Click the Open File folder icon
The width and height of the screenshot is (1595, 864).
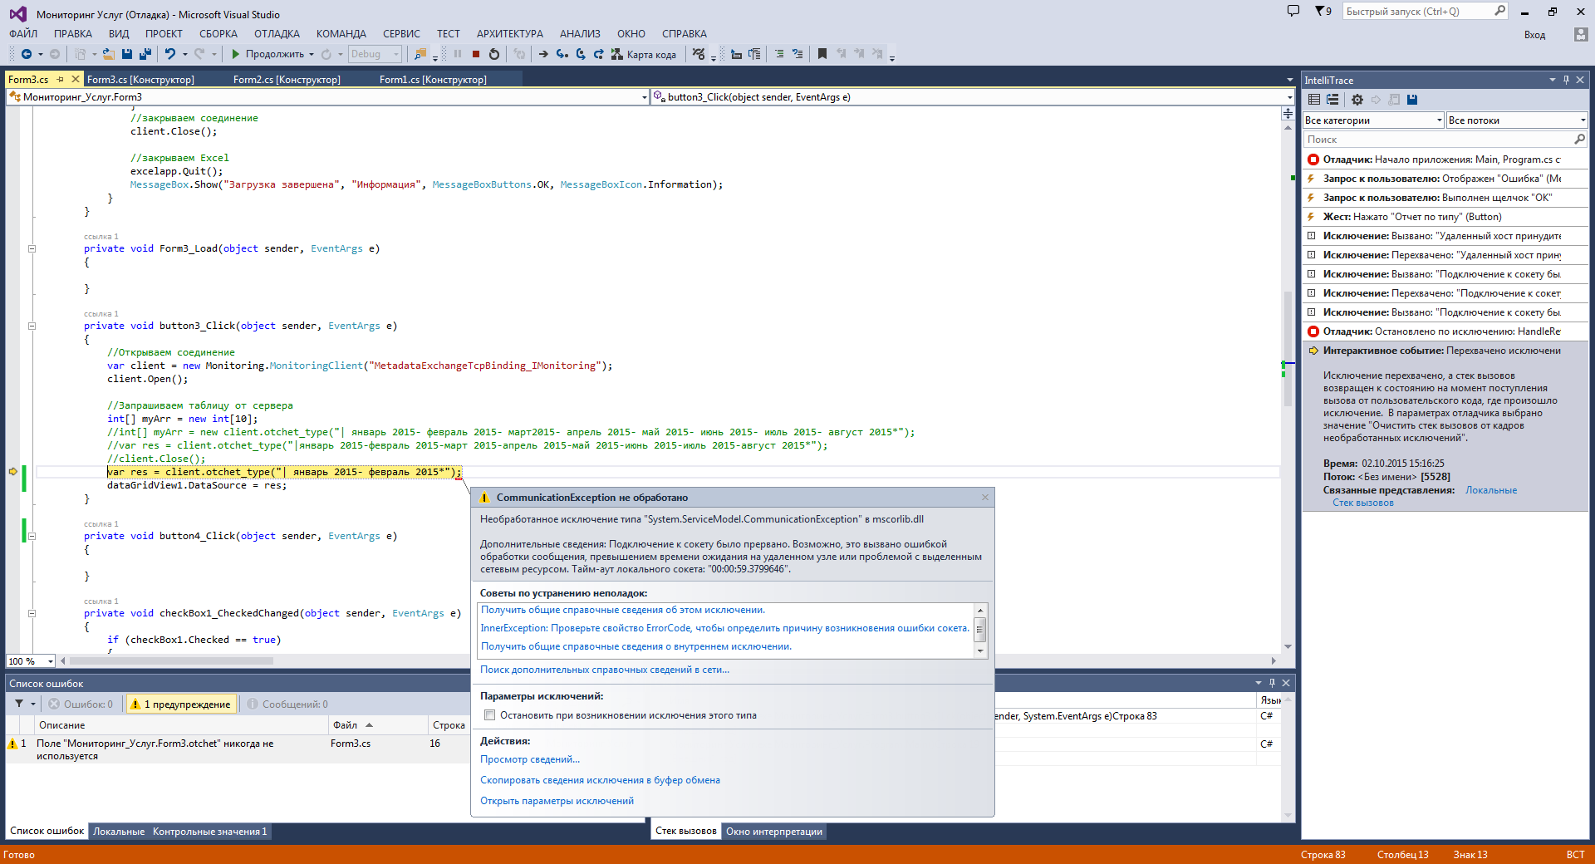[108, 54]
